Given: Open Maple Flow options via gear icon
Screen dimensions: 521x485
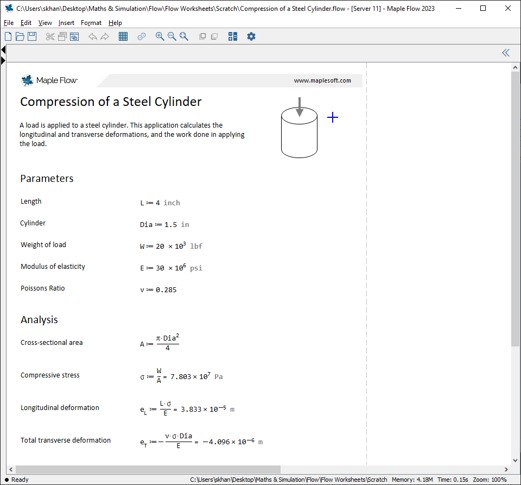Looking at the screenshot, I should [251, 36].
